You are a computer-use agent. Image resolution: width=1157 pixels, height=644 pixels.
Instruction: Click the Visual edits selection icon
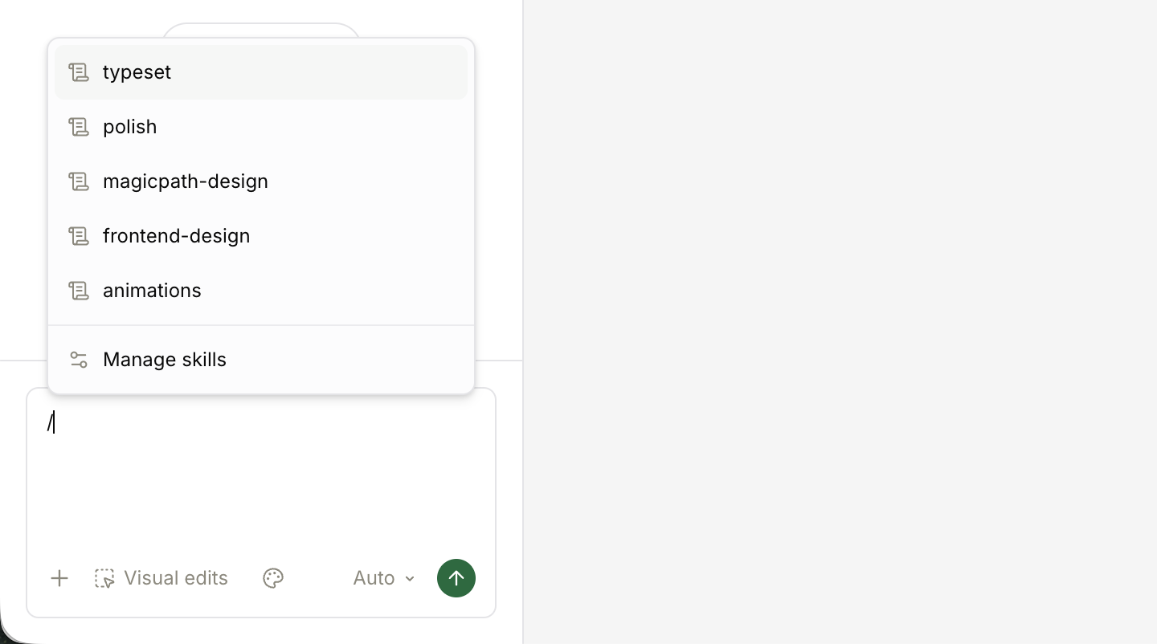click(104, 578)
